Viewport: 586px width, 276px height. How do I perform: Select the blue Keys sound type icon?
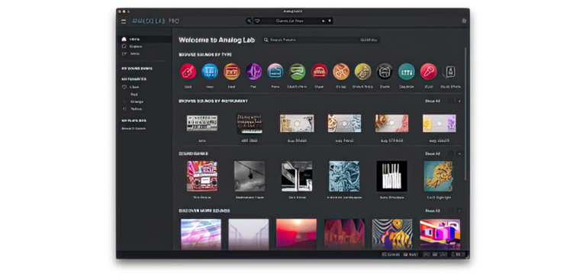tap(210, 72)
